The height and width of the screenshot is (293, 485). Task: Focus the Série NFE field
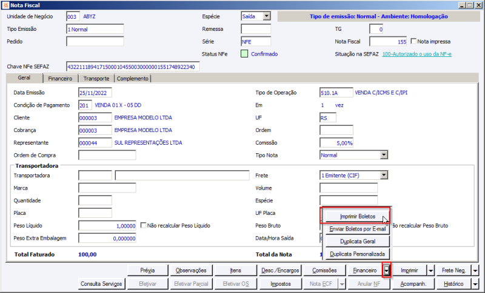point(256,42)
